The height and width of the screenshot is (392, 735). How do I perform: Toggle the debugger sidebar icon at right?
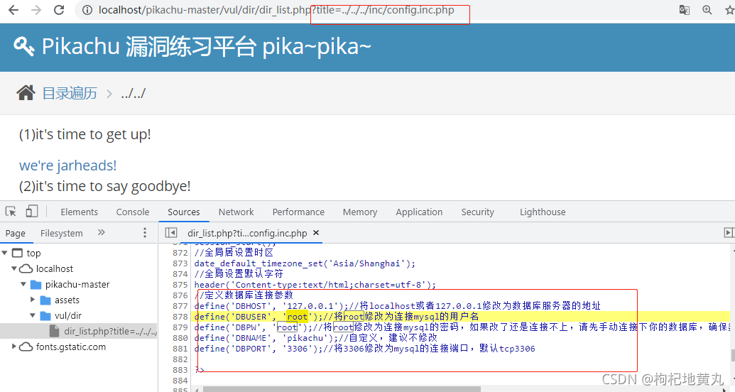click(729, 233)
